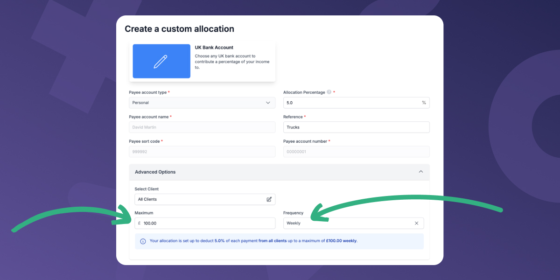Image resolution: width=560 pixels, height=280 pixels.
Task: Click the £ symbol in the Maximum field
Action: pyautogui.click(x=139, y=223)
